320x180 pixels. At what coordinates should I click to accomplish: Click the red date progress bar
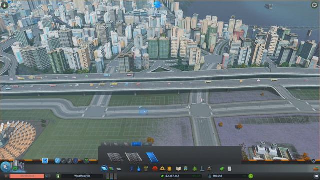(27, 176)
